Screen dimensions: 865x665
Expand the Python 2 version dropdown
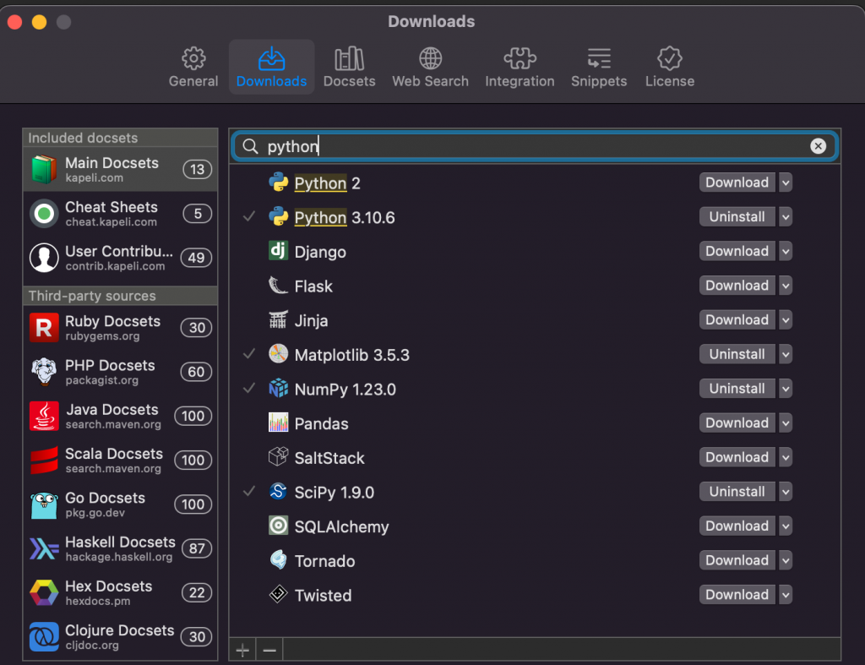[786, 183]
